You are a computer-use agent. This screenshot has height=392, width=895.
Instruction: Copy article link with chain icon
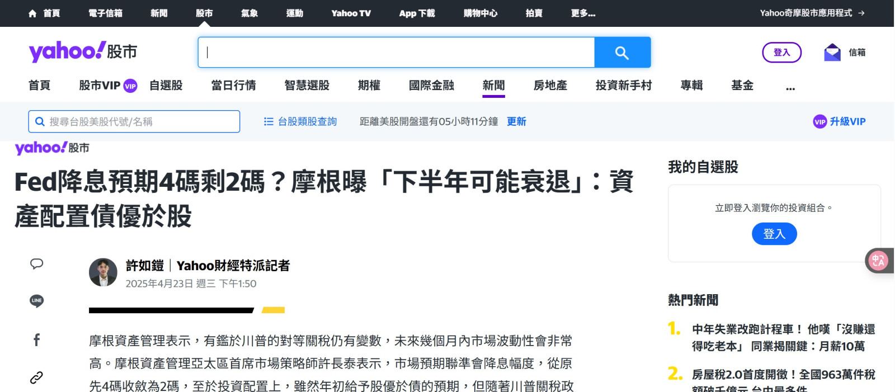point(37,377)
